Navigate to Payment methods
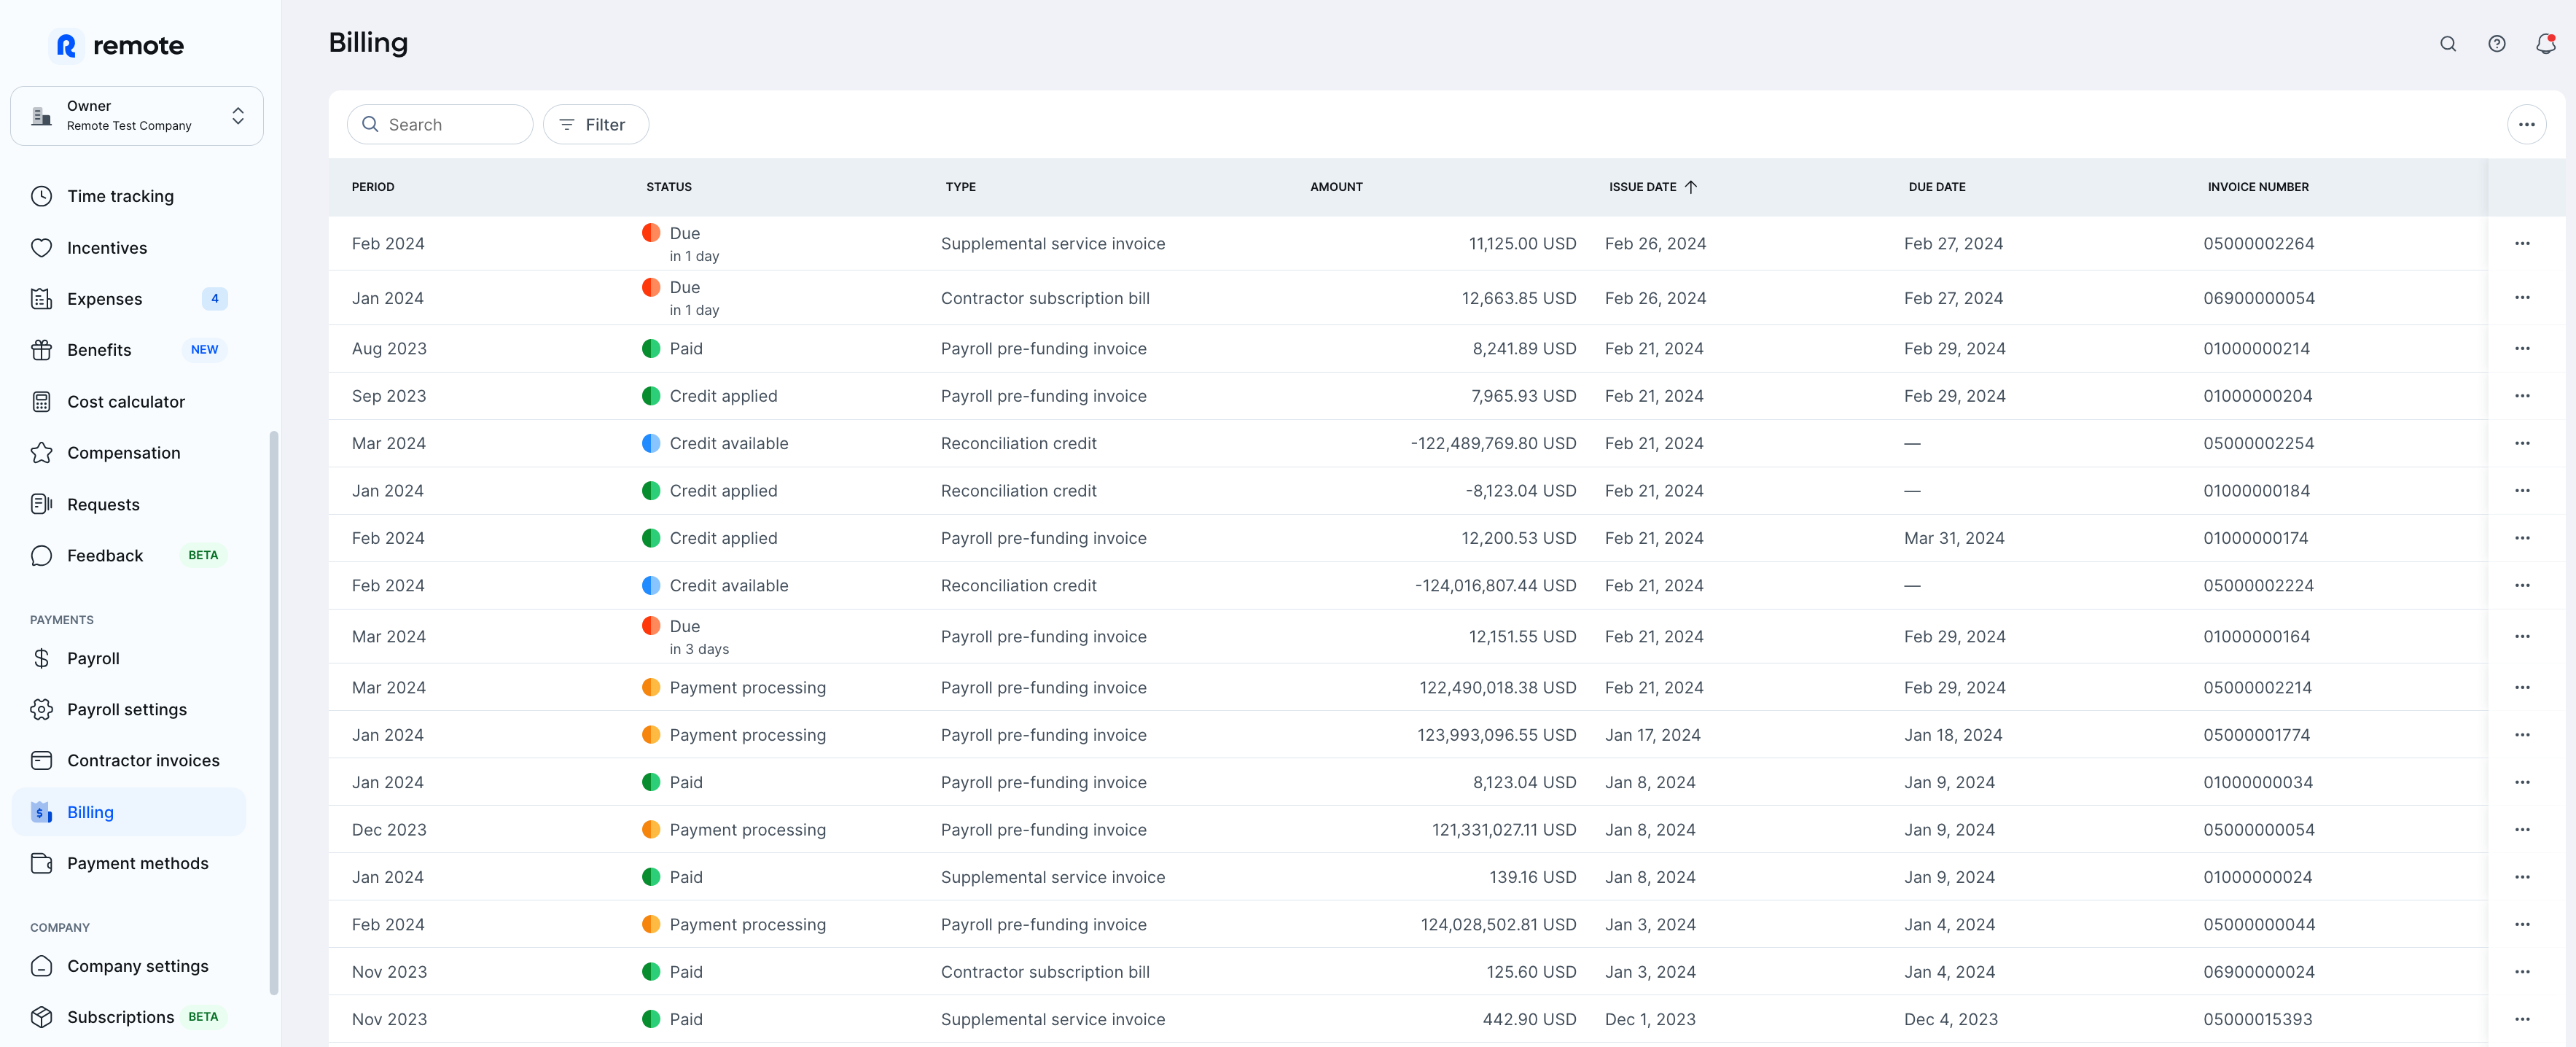This screenshot has width=2576, height=1047. pyautogui.click(x=129, y=864)
